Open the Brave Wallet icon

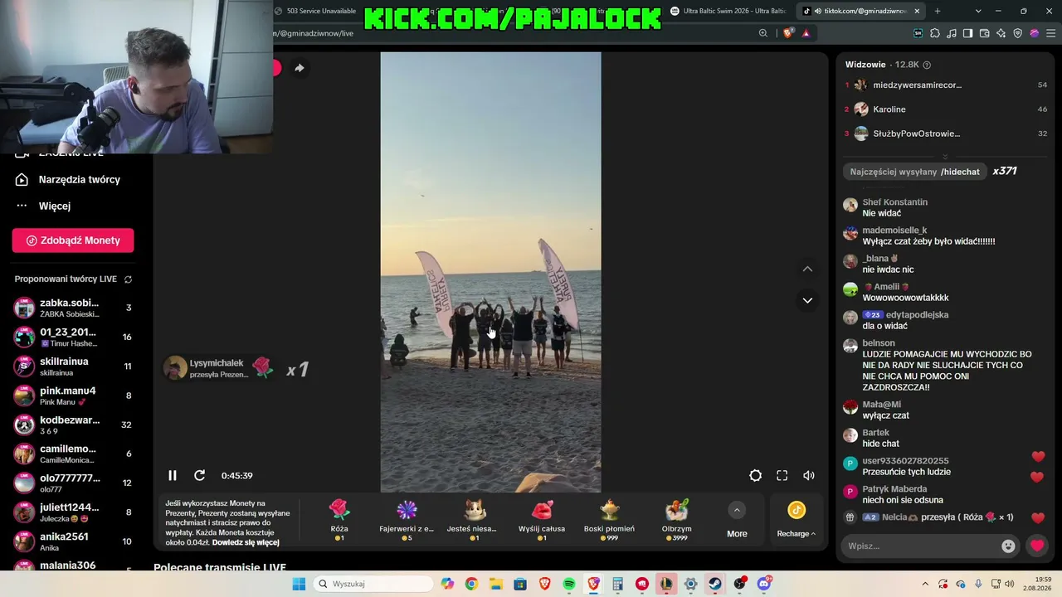(x=985, y=33)
